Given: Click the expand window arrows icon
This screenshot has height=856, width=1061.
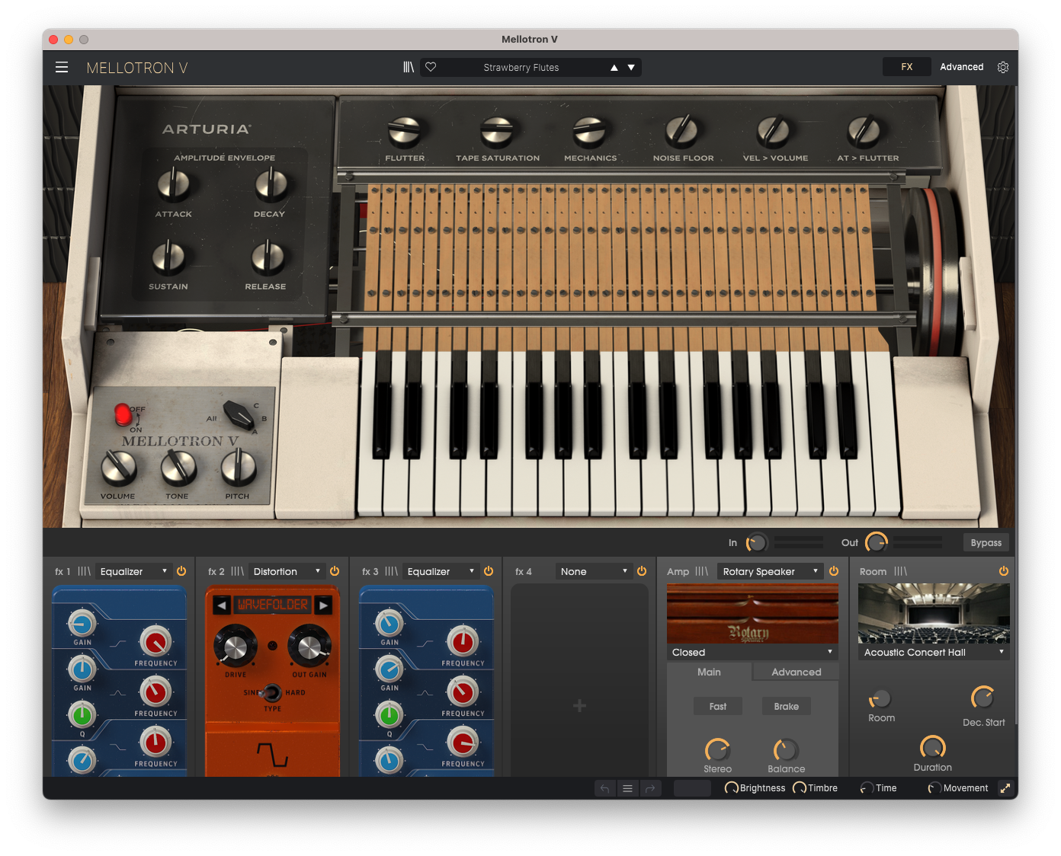Looking at the screenshot, I should coord(1005,788).
